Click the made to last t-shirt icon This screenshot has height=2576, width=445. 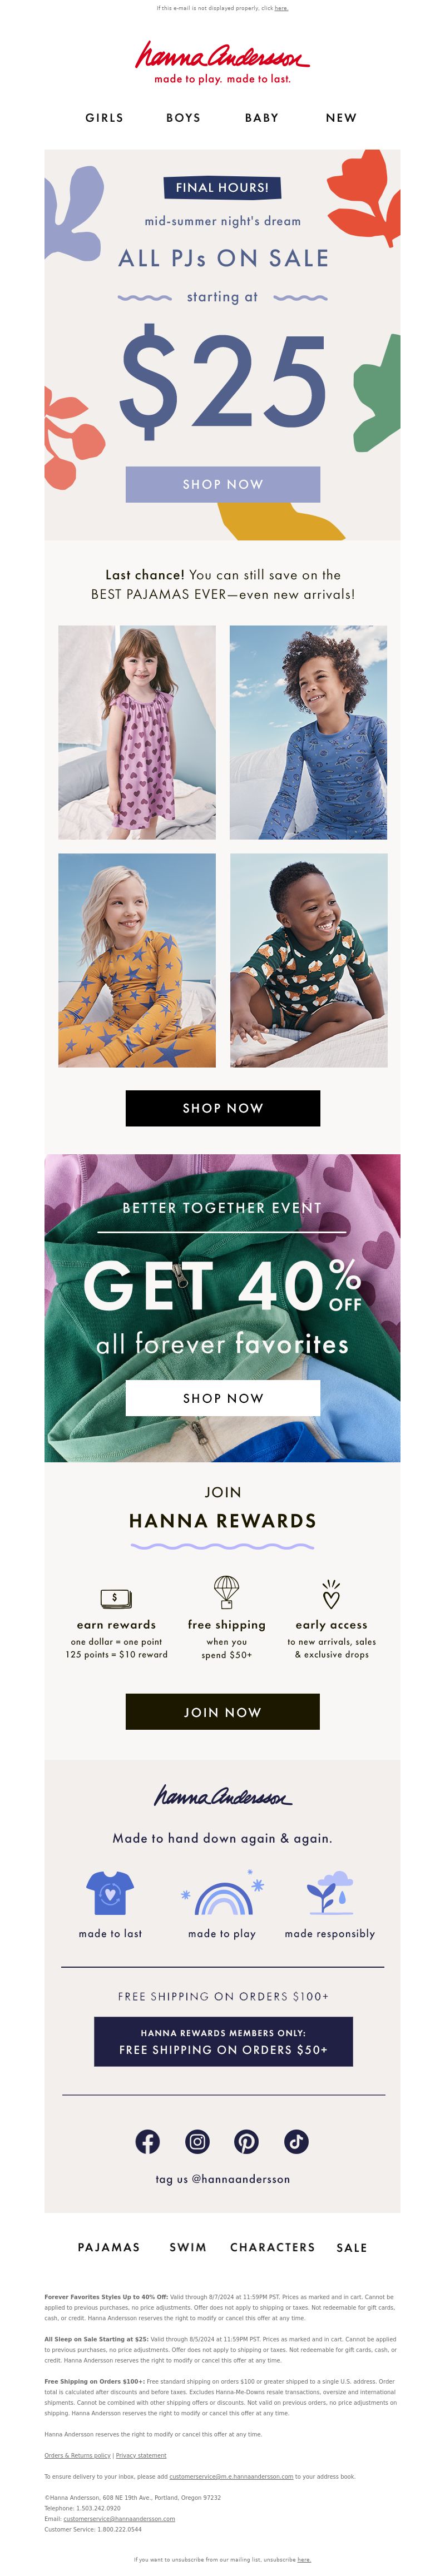[110, 1893]
